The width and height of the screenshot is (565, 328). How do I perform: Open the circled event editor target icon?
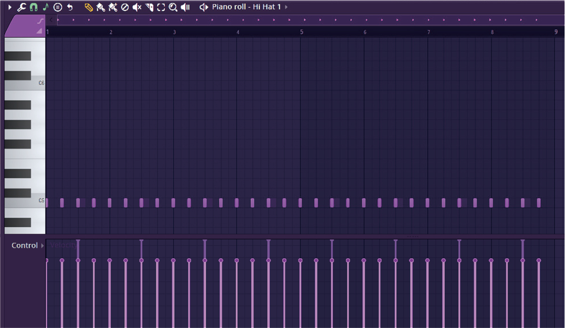coord(58,7)
